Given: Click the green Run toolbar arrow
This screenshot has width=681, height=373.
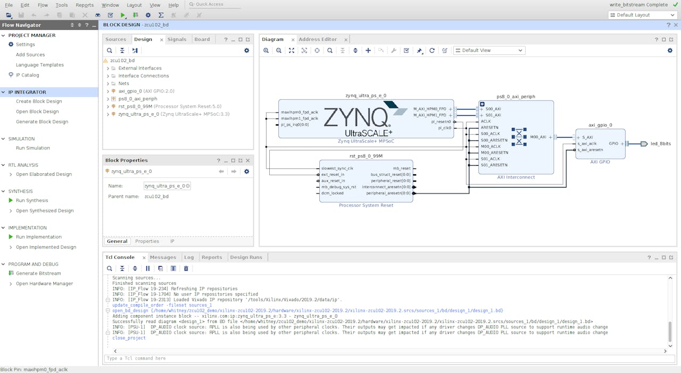Looking at the screenshot, I should click(123, 15).
